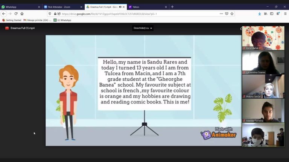This screenshot has width=289, height=162.
Task: Close the WhatsApp tab
Action: click(x=39, y=7)
